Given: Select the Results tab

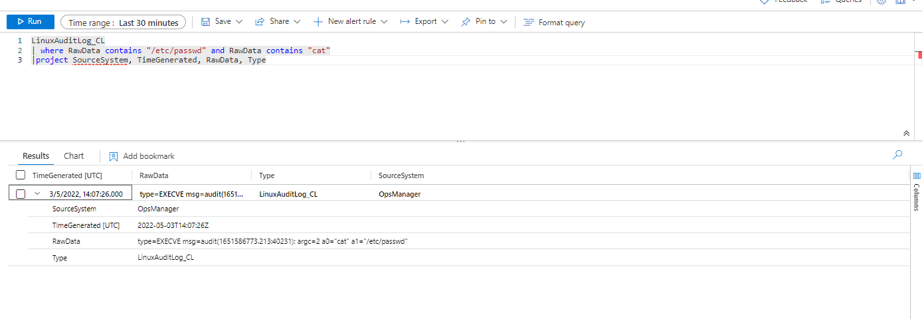Looking at the screenshot, I should [x=36, y=156].
